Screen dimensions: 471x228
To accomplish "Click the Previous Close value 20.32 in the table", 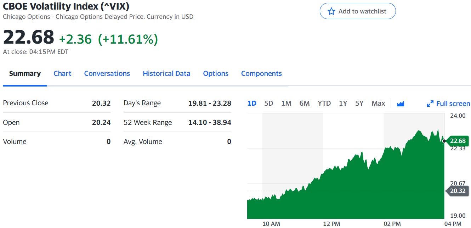I will 101,103.
